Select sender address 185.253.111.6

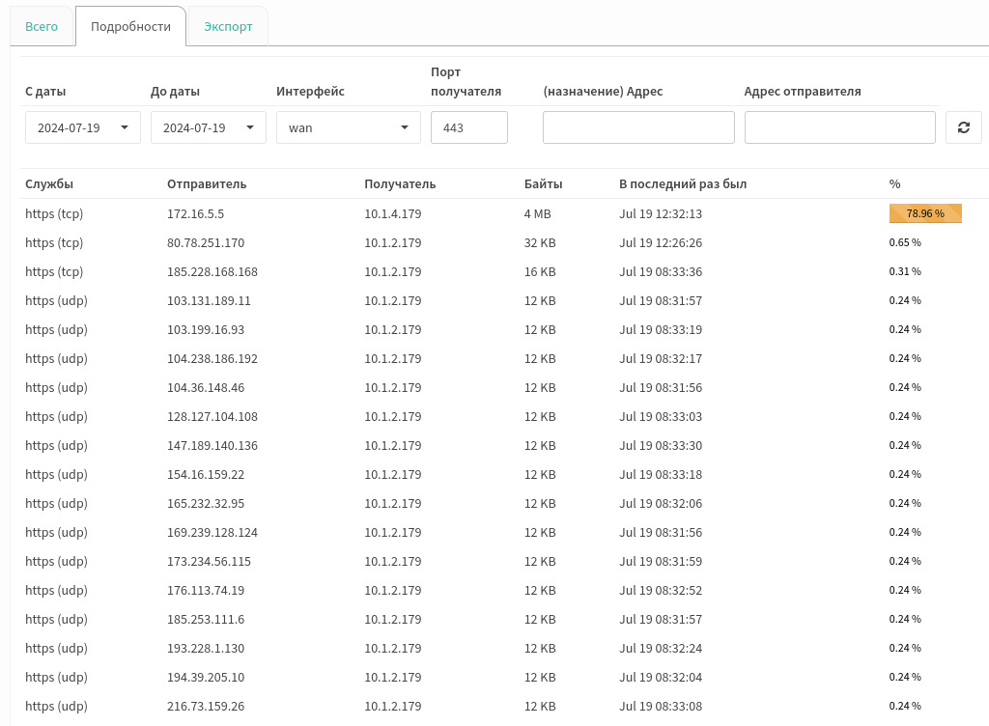click(x=206, y=620)
